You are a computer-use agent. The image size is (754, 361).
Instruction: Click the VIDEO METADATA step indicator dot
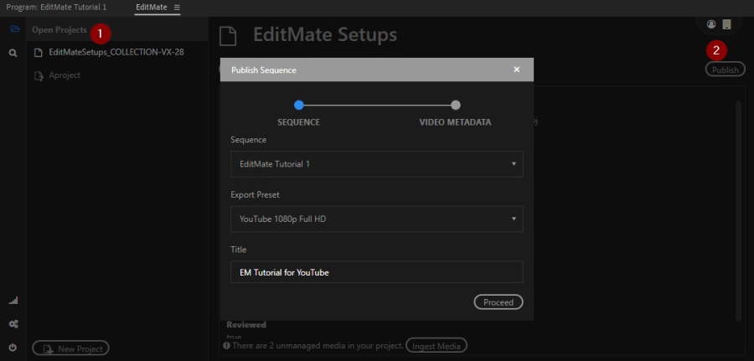pos(456,105)
